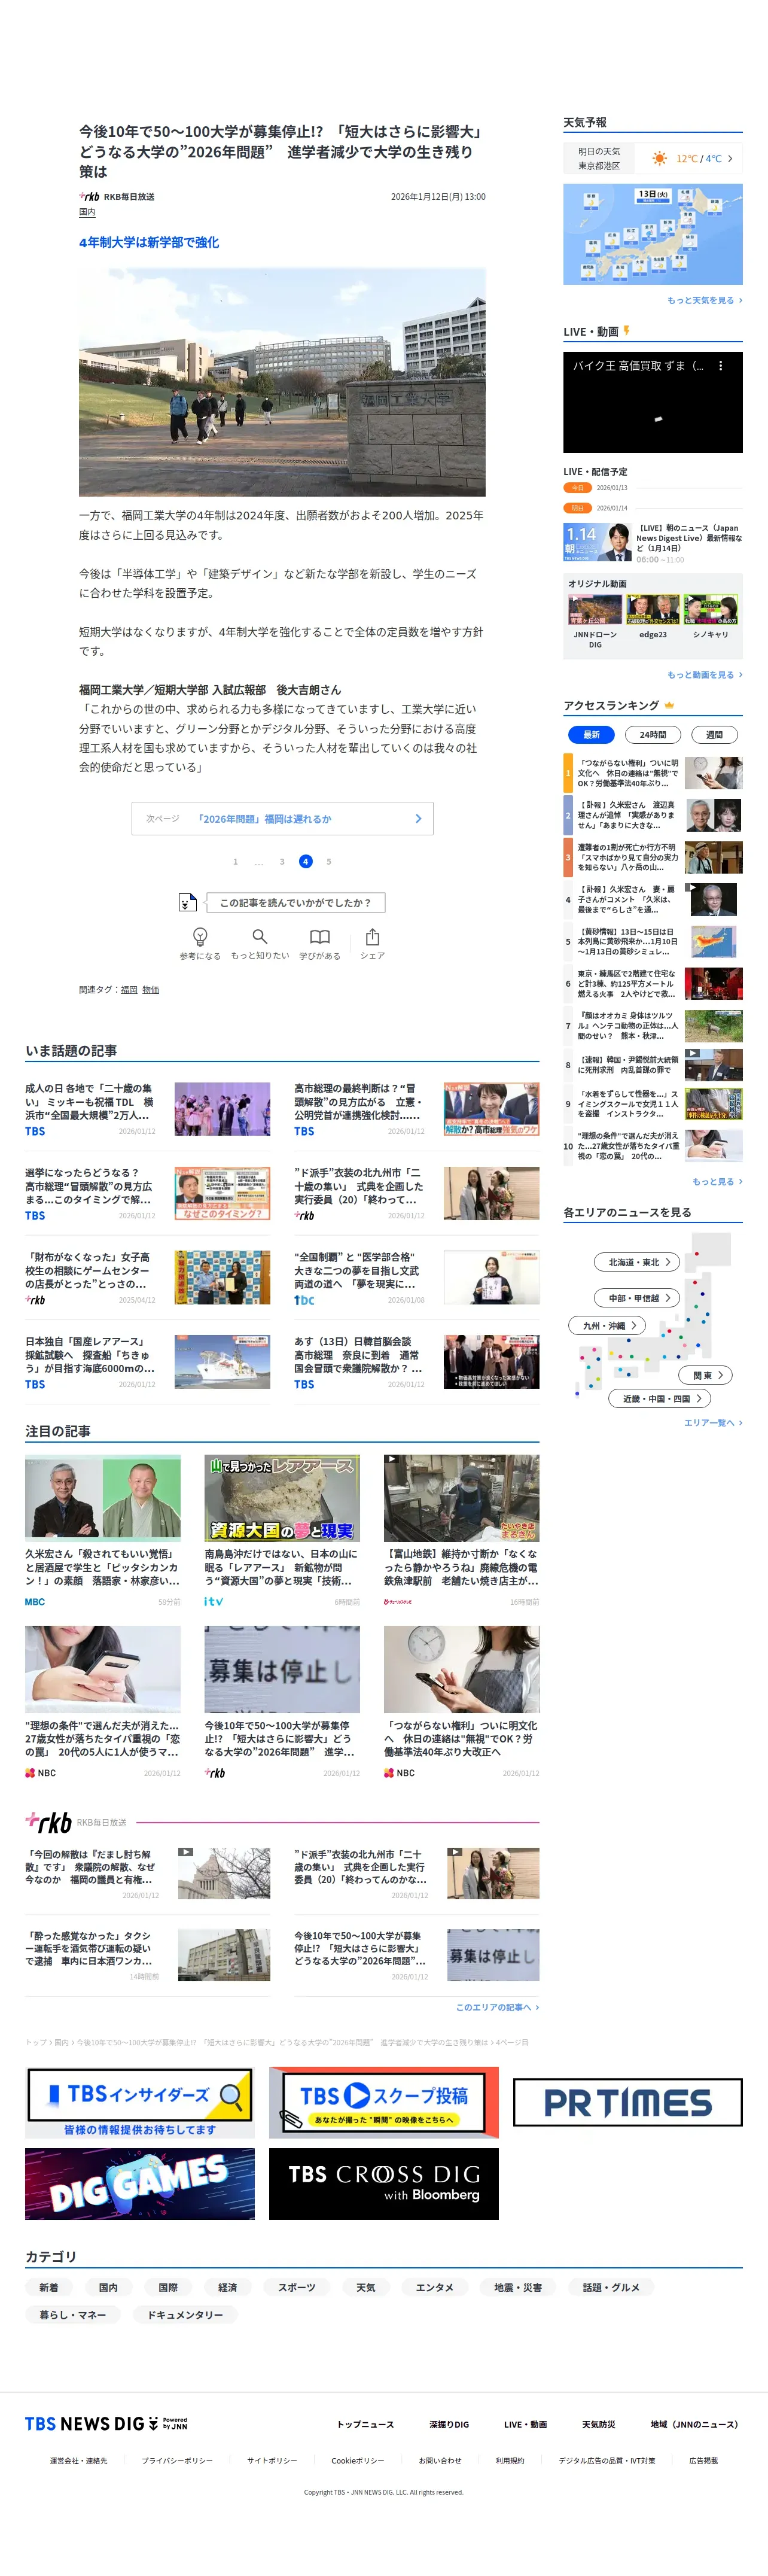The image size is (768, 2576).
Task: Click the rkb section header logo
Action: (x=49, y=1823)
